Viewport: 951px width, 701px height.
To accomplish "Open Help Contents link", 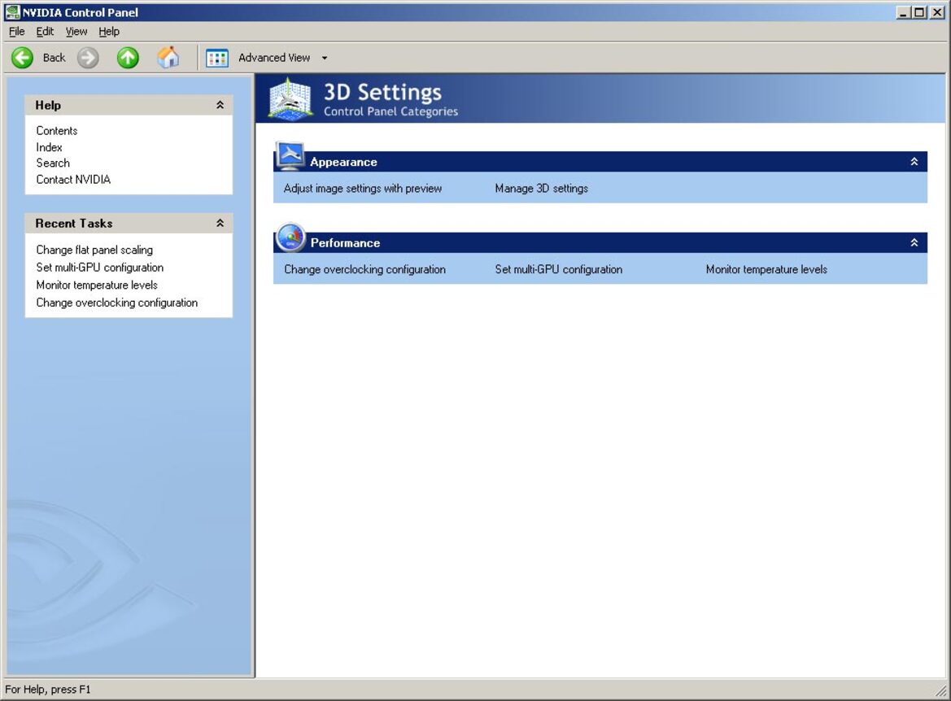I will [57, 131].
